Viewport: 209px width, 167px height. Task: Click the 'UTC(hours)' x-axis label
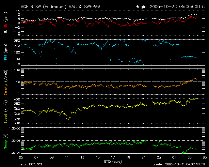[113, 162]
